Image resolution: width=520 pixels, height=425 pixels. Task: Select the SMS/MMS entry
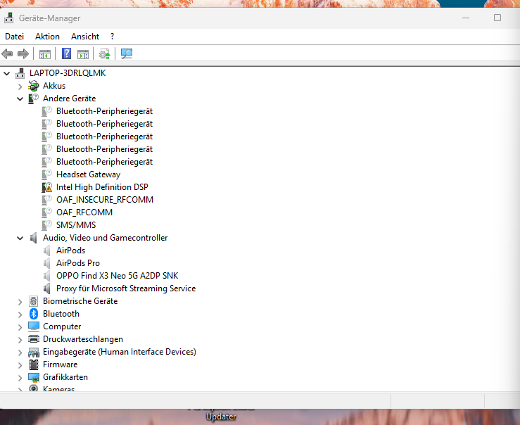[x=76, y=225]
